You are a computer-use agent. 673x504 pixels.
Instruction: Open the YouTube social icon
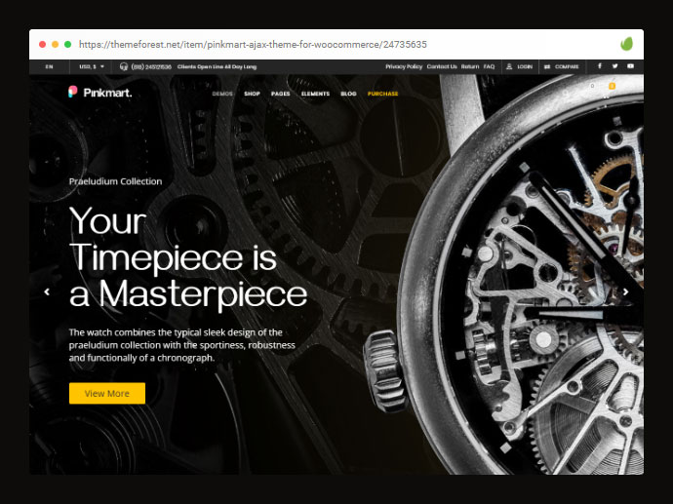point(630,66)
